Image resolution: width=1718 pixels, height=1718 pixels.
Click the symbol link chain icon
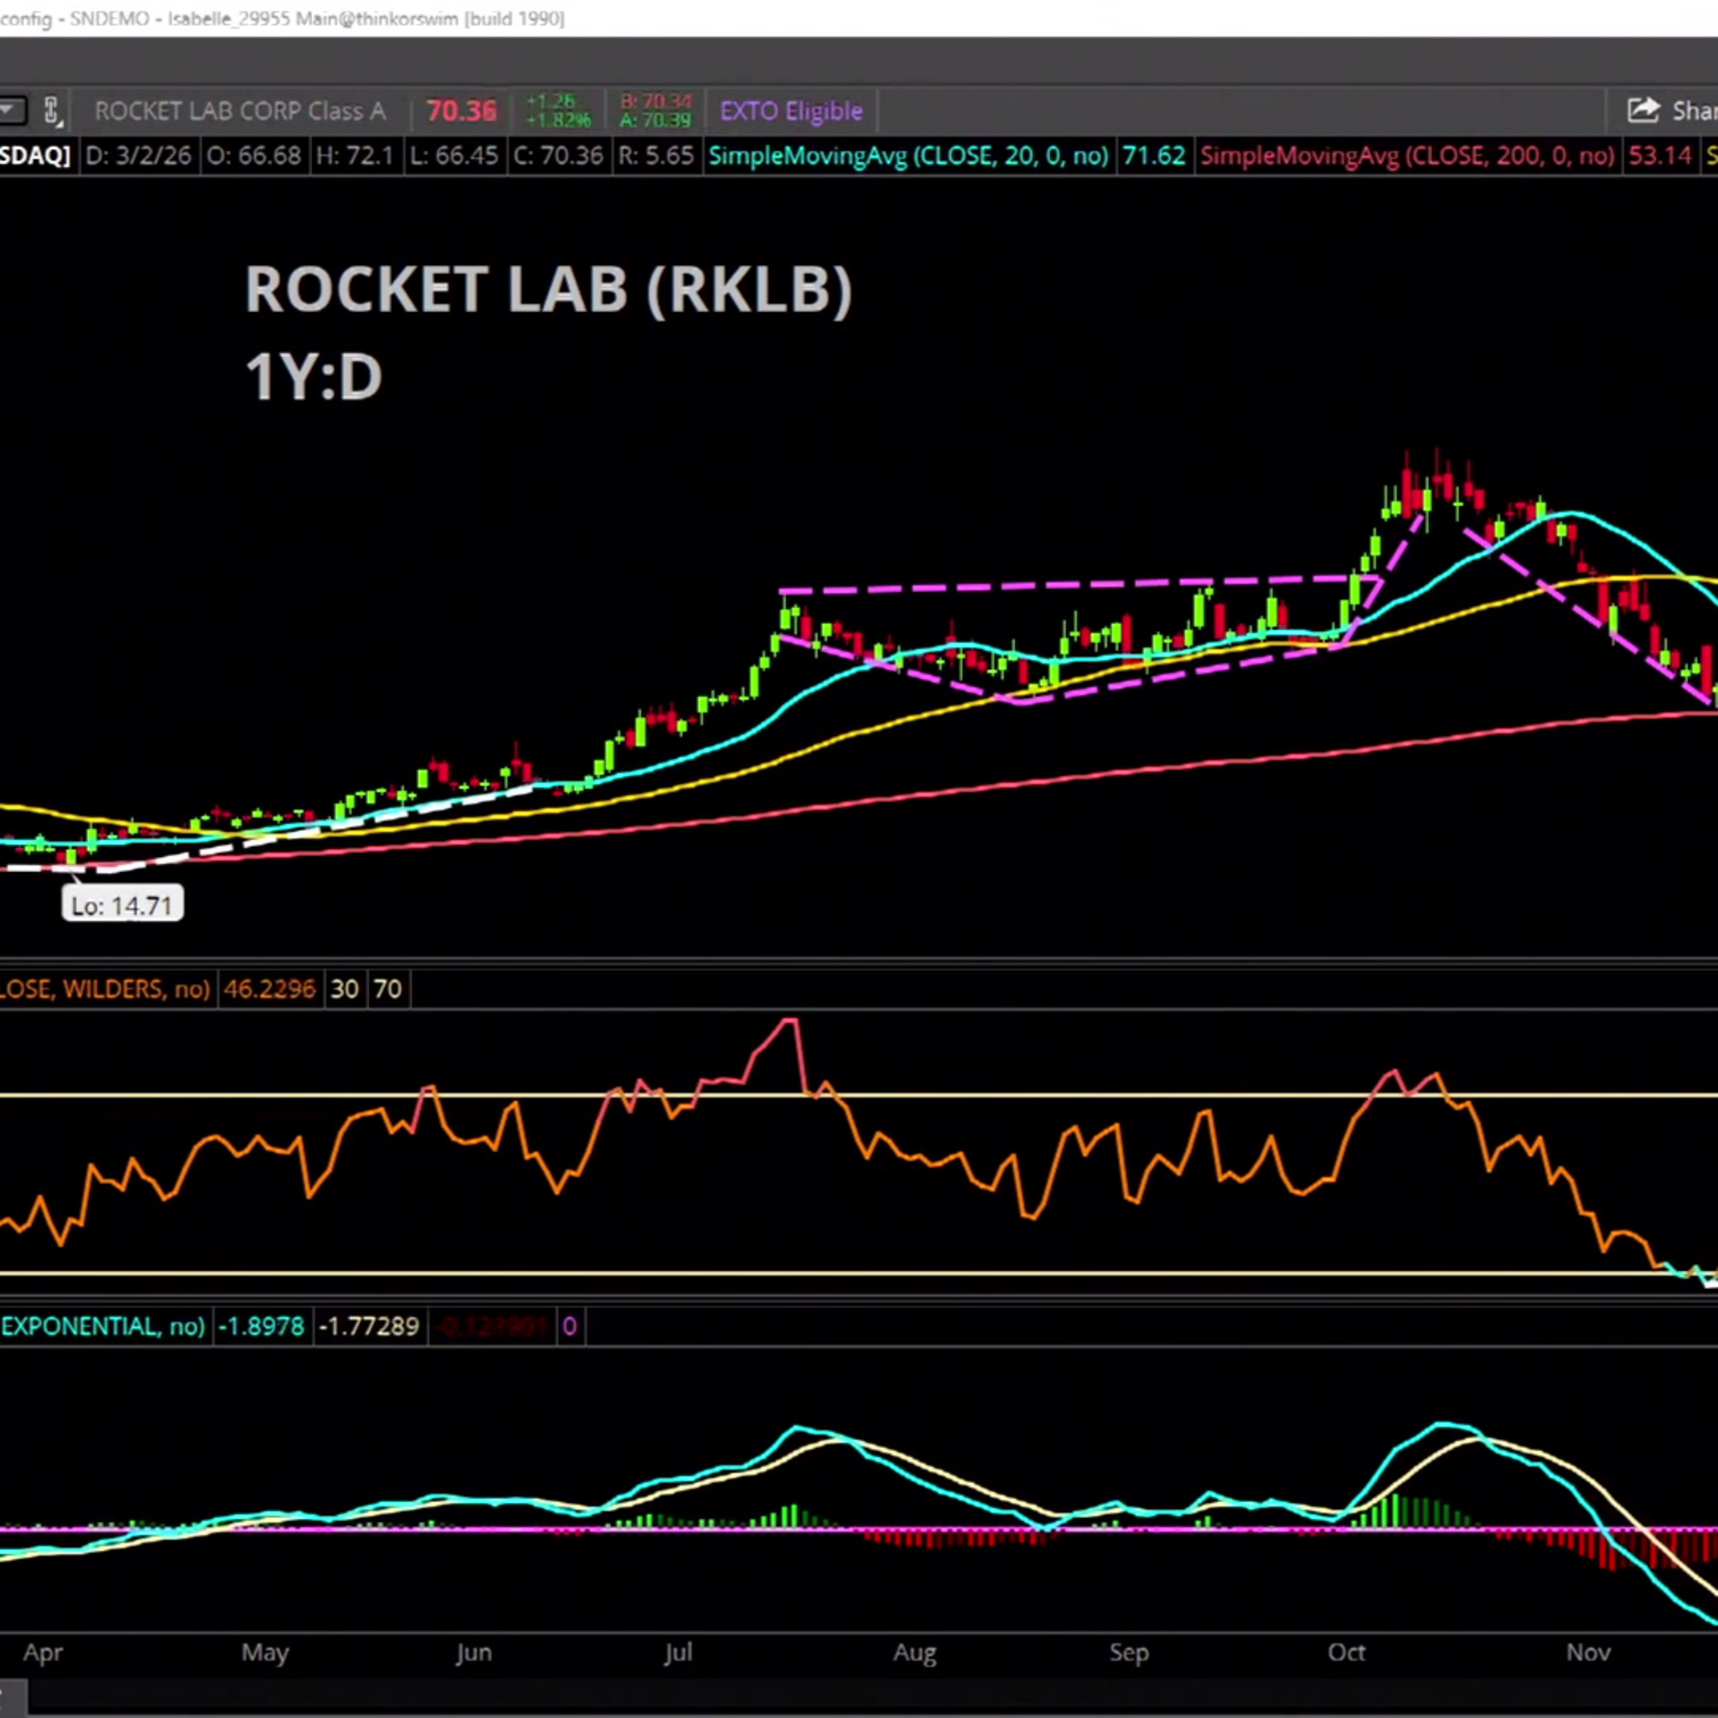(52, 111)
